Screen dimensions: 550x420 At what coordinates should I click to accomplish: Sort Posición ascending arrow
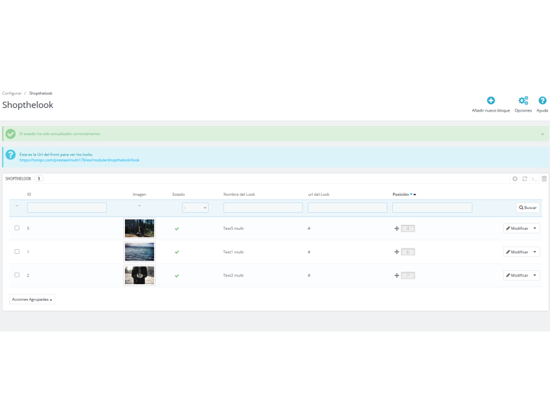(x=415, y=194)
